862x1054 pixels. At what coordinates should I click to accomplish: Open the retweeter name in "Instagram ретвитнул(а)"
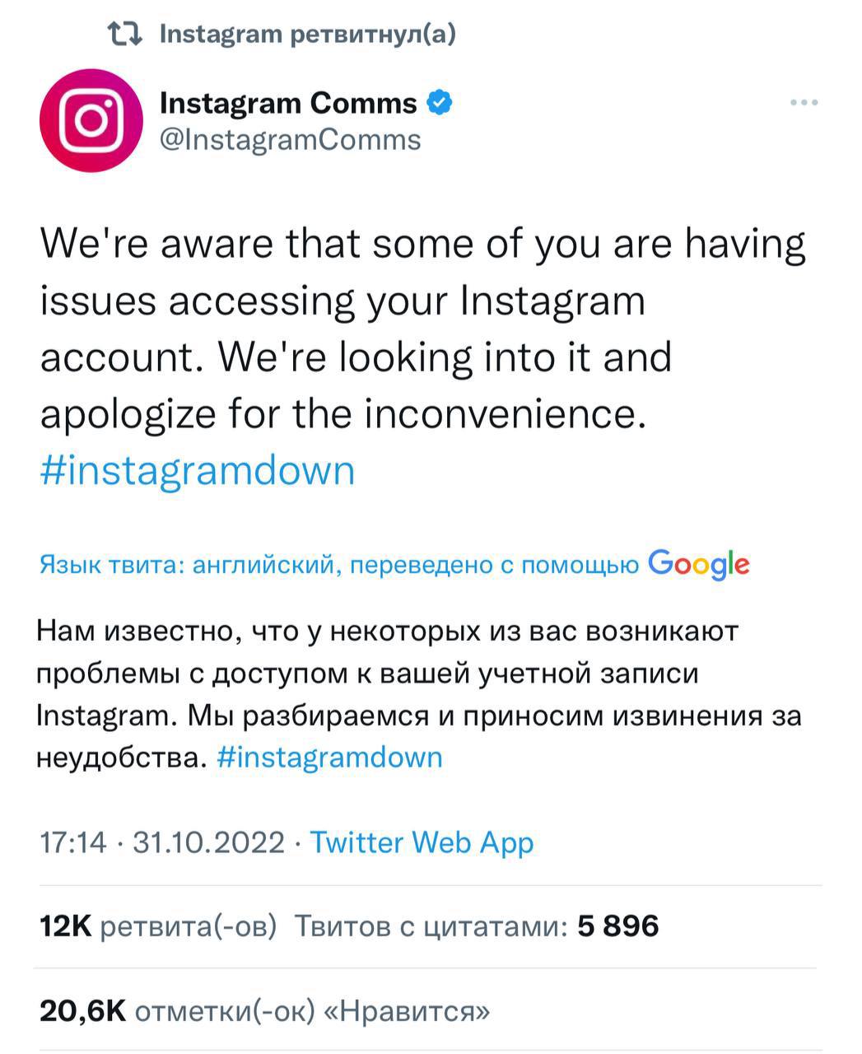pyautogui.click(x=219, y=34)
